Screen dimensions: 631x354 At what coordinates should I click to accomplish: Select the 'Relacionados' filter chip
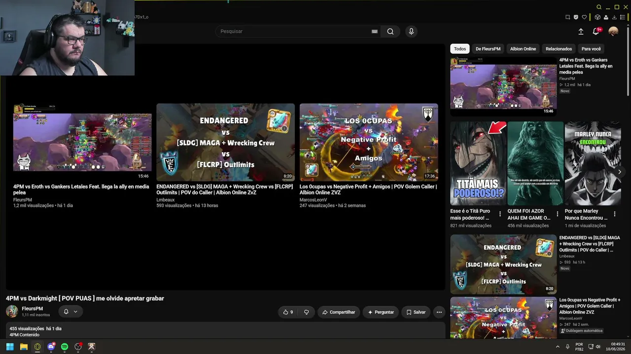pos(559,49)
